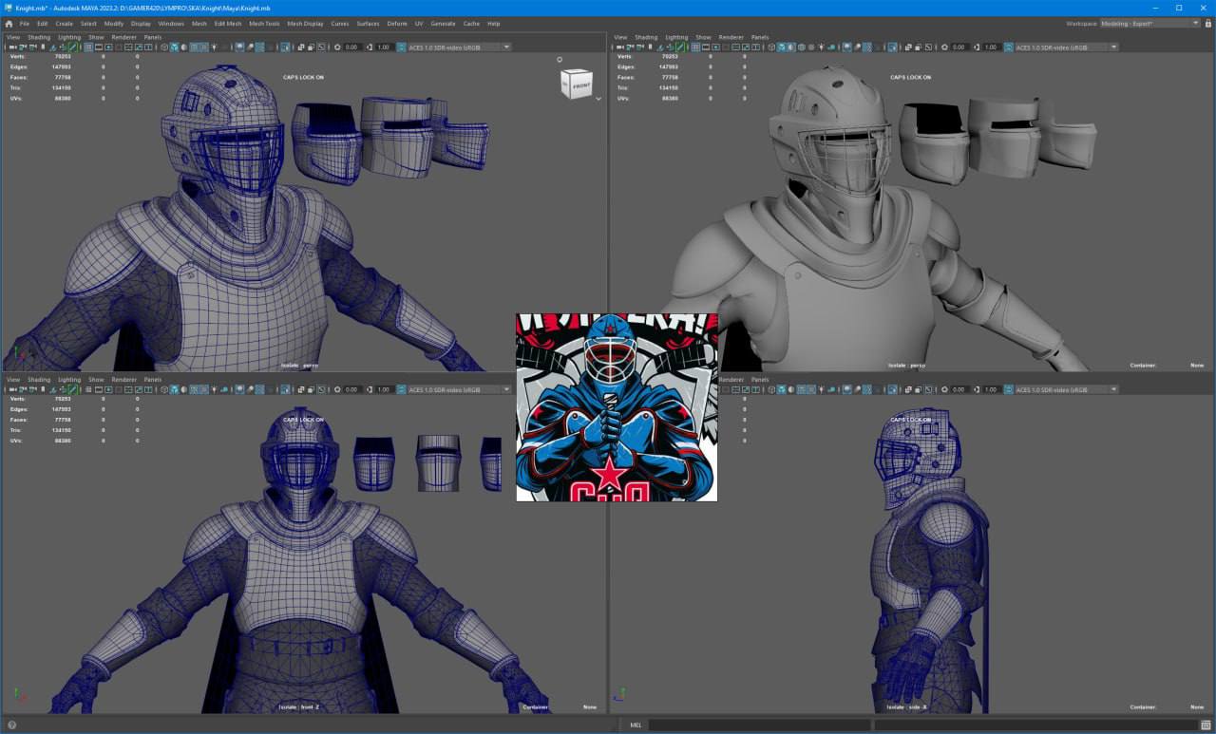
Task: Open Renderer menu in bottom-left panel
Action: click(x=123, y=380)
